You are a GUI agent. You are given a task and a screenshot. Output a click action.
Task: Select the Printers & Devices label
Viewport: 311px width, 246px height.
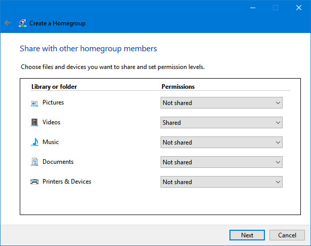[67, 182]
